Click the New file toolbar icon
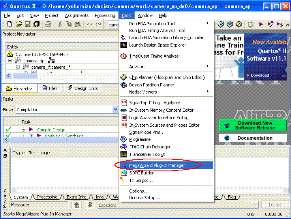Viewport: 291px width, 219px height. coord(9,24)
